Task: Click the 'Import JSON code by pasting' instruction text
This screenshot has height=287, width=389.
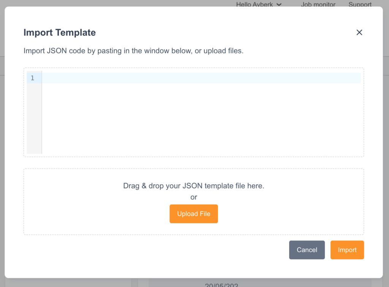Action: coord(133,51)
